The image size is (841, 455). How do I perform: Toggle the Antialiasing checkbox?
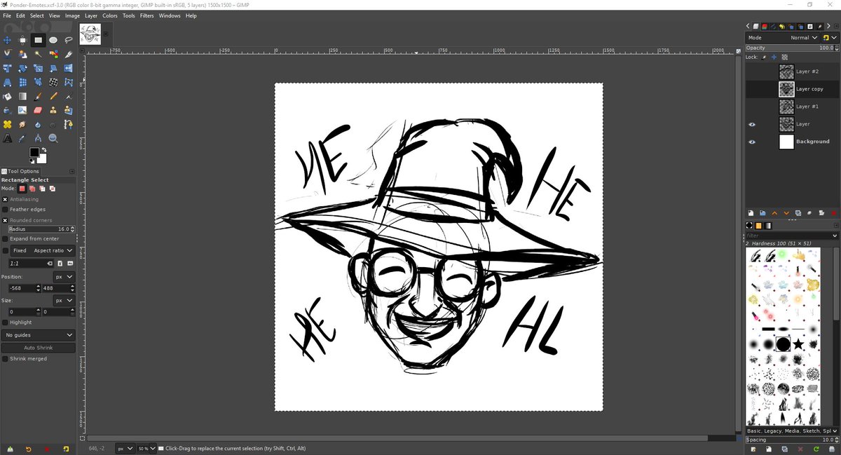click(5, 199)
